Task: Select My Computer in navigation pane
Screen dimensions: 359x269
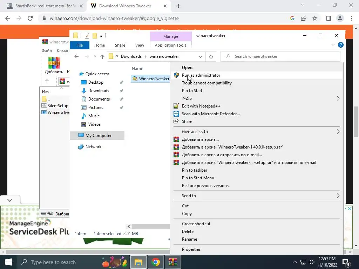Action: coord(97,136)
